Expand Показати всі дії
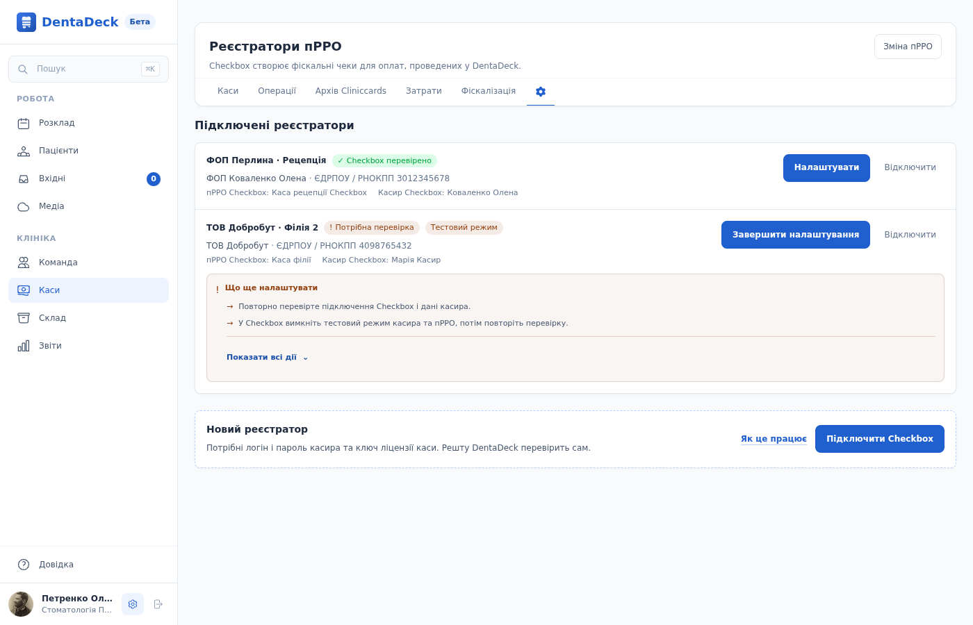The width and height of the screenshot is (973, 625). pos(268,358)
